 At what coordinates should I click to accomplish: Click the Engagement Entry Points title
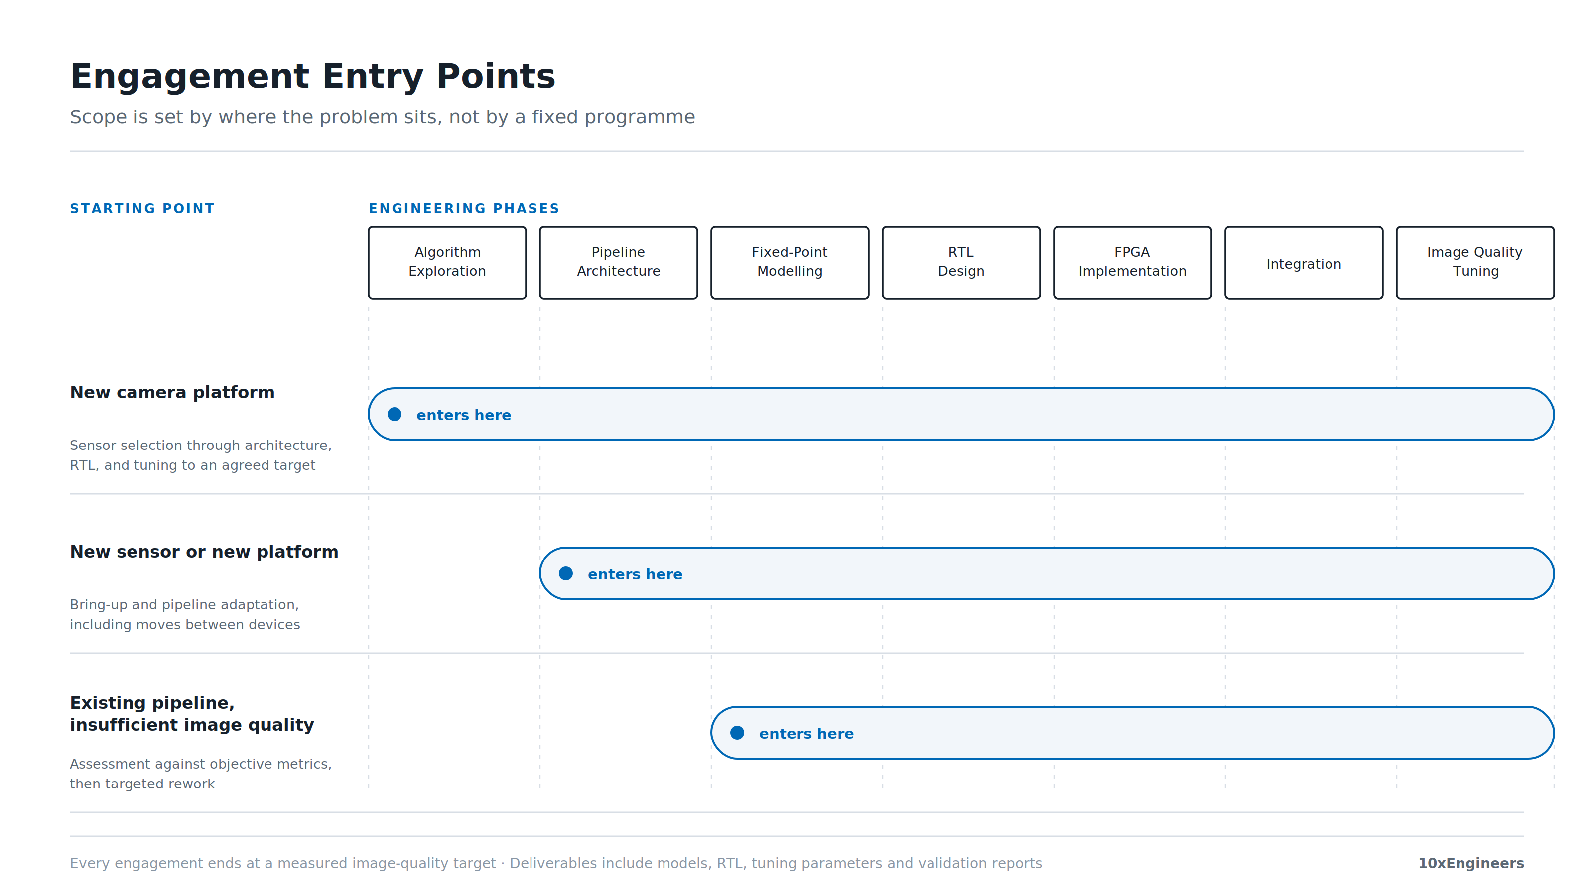click(312, 77)
